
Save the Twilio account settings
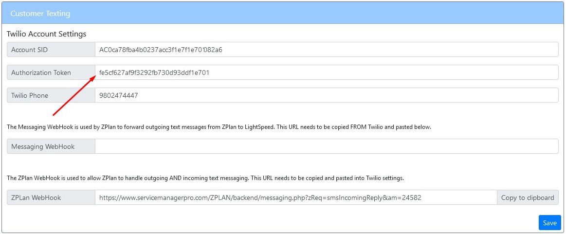click(x=549, y=223)
